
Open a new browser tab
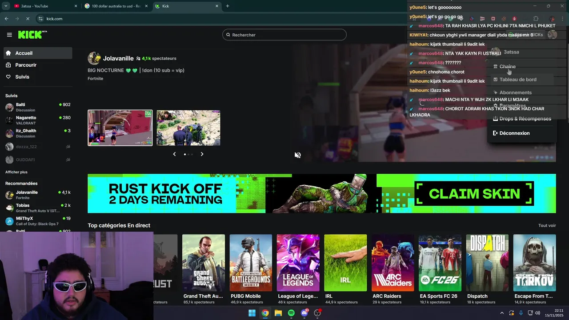pyautogui.click(x=228, y=6)
